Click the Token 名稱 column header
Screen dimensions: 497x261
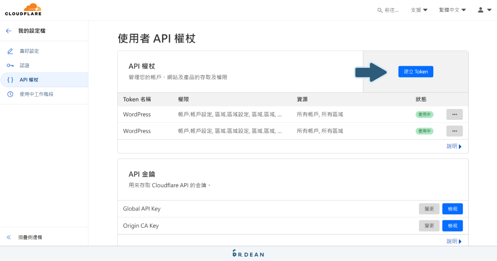(137, 99)
